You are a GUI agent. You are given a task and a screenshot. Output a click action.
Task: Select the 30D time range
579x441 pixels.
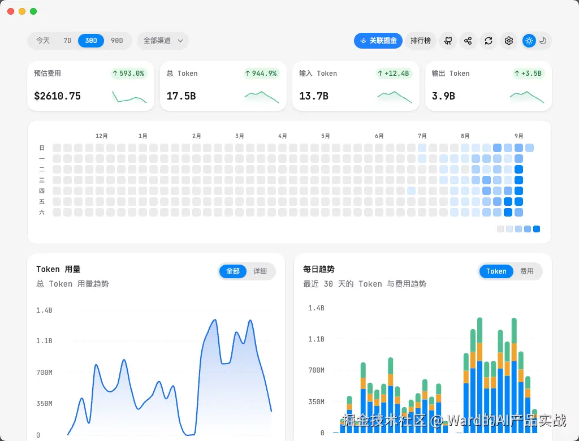(91, 41)
